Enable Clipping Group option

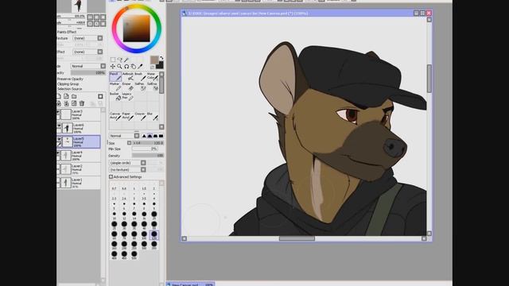tap(68, 84)
